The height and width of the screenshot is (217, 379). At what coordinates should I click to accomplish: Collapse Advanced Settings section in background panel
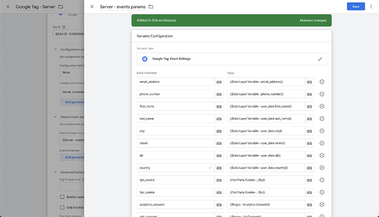pyautogui.click(x=55, y=172)
